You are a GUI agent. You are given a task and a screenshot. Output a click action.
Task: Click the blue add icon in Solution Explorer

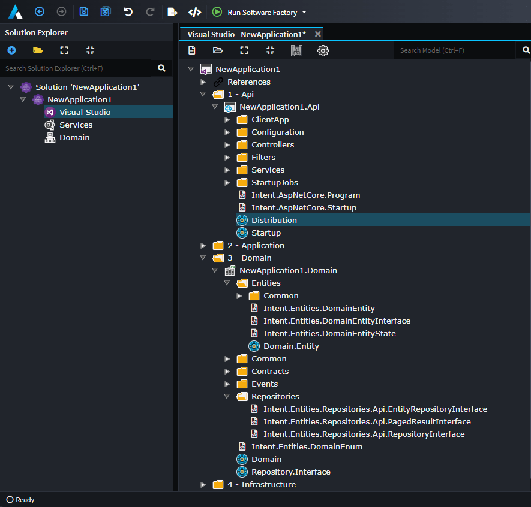pyautogui.click(x=11, y=50)
